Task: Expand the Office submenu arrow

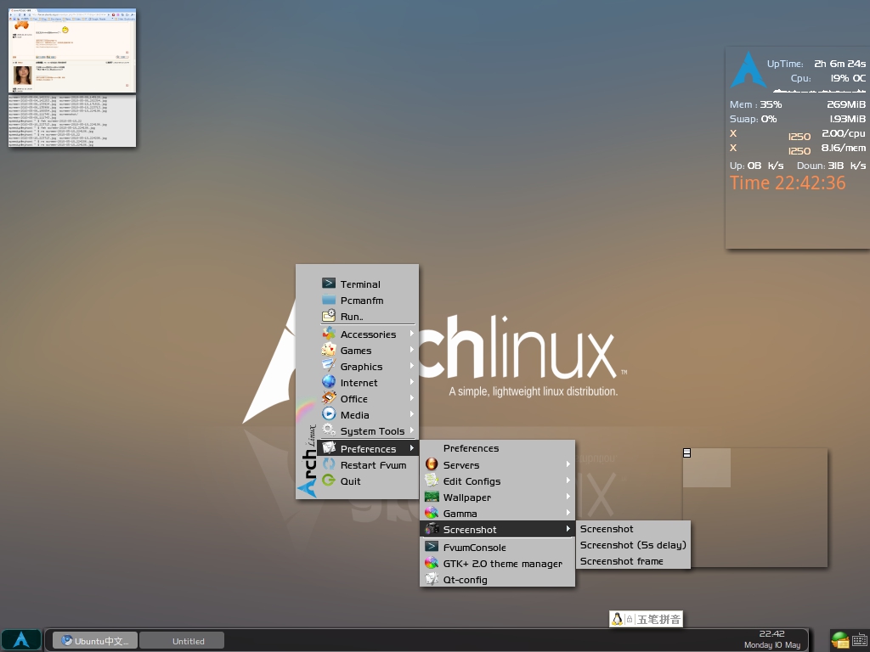Action: 412,398
